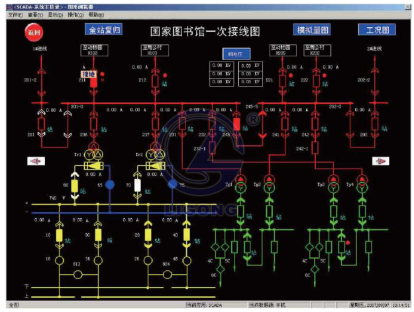Screen dimensions: 414x312
Task: Toggle the yellow breaker 60
Action: [75, 186]
